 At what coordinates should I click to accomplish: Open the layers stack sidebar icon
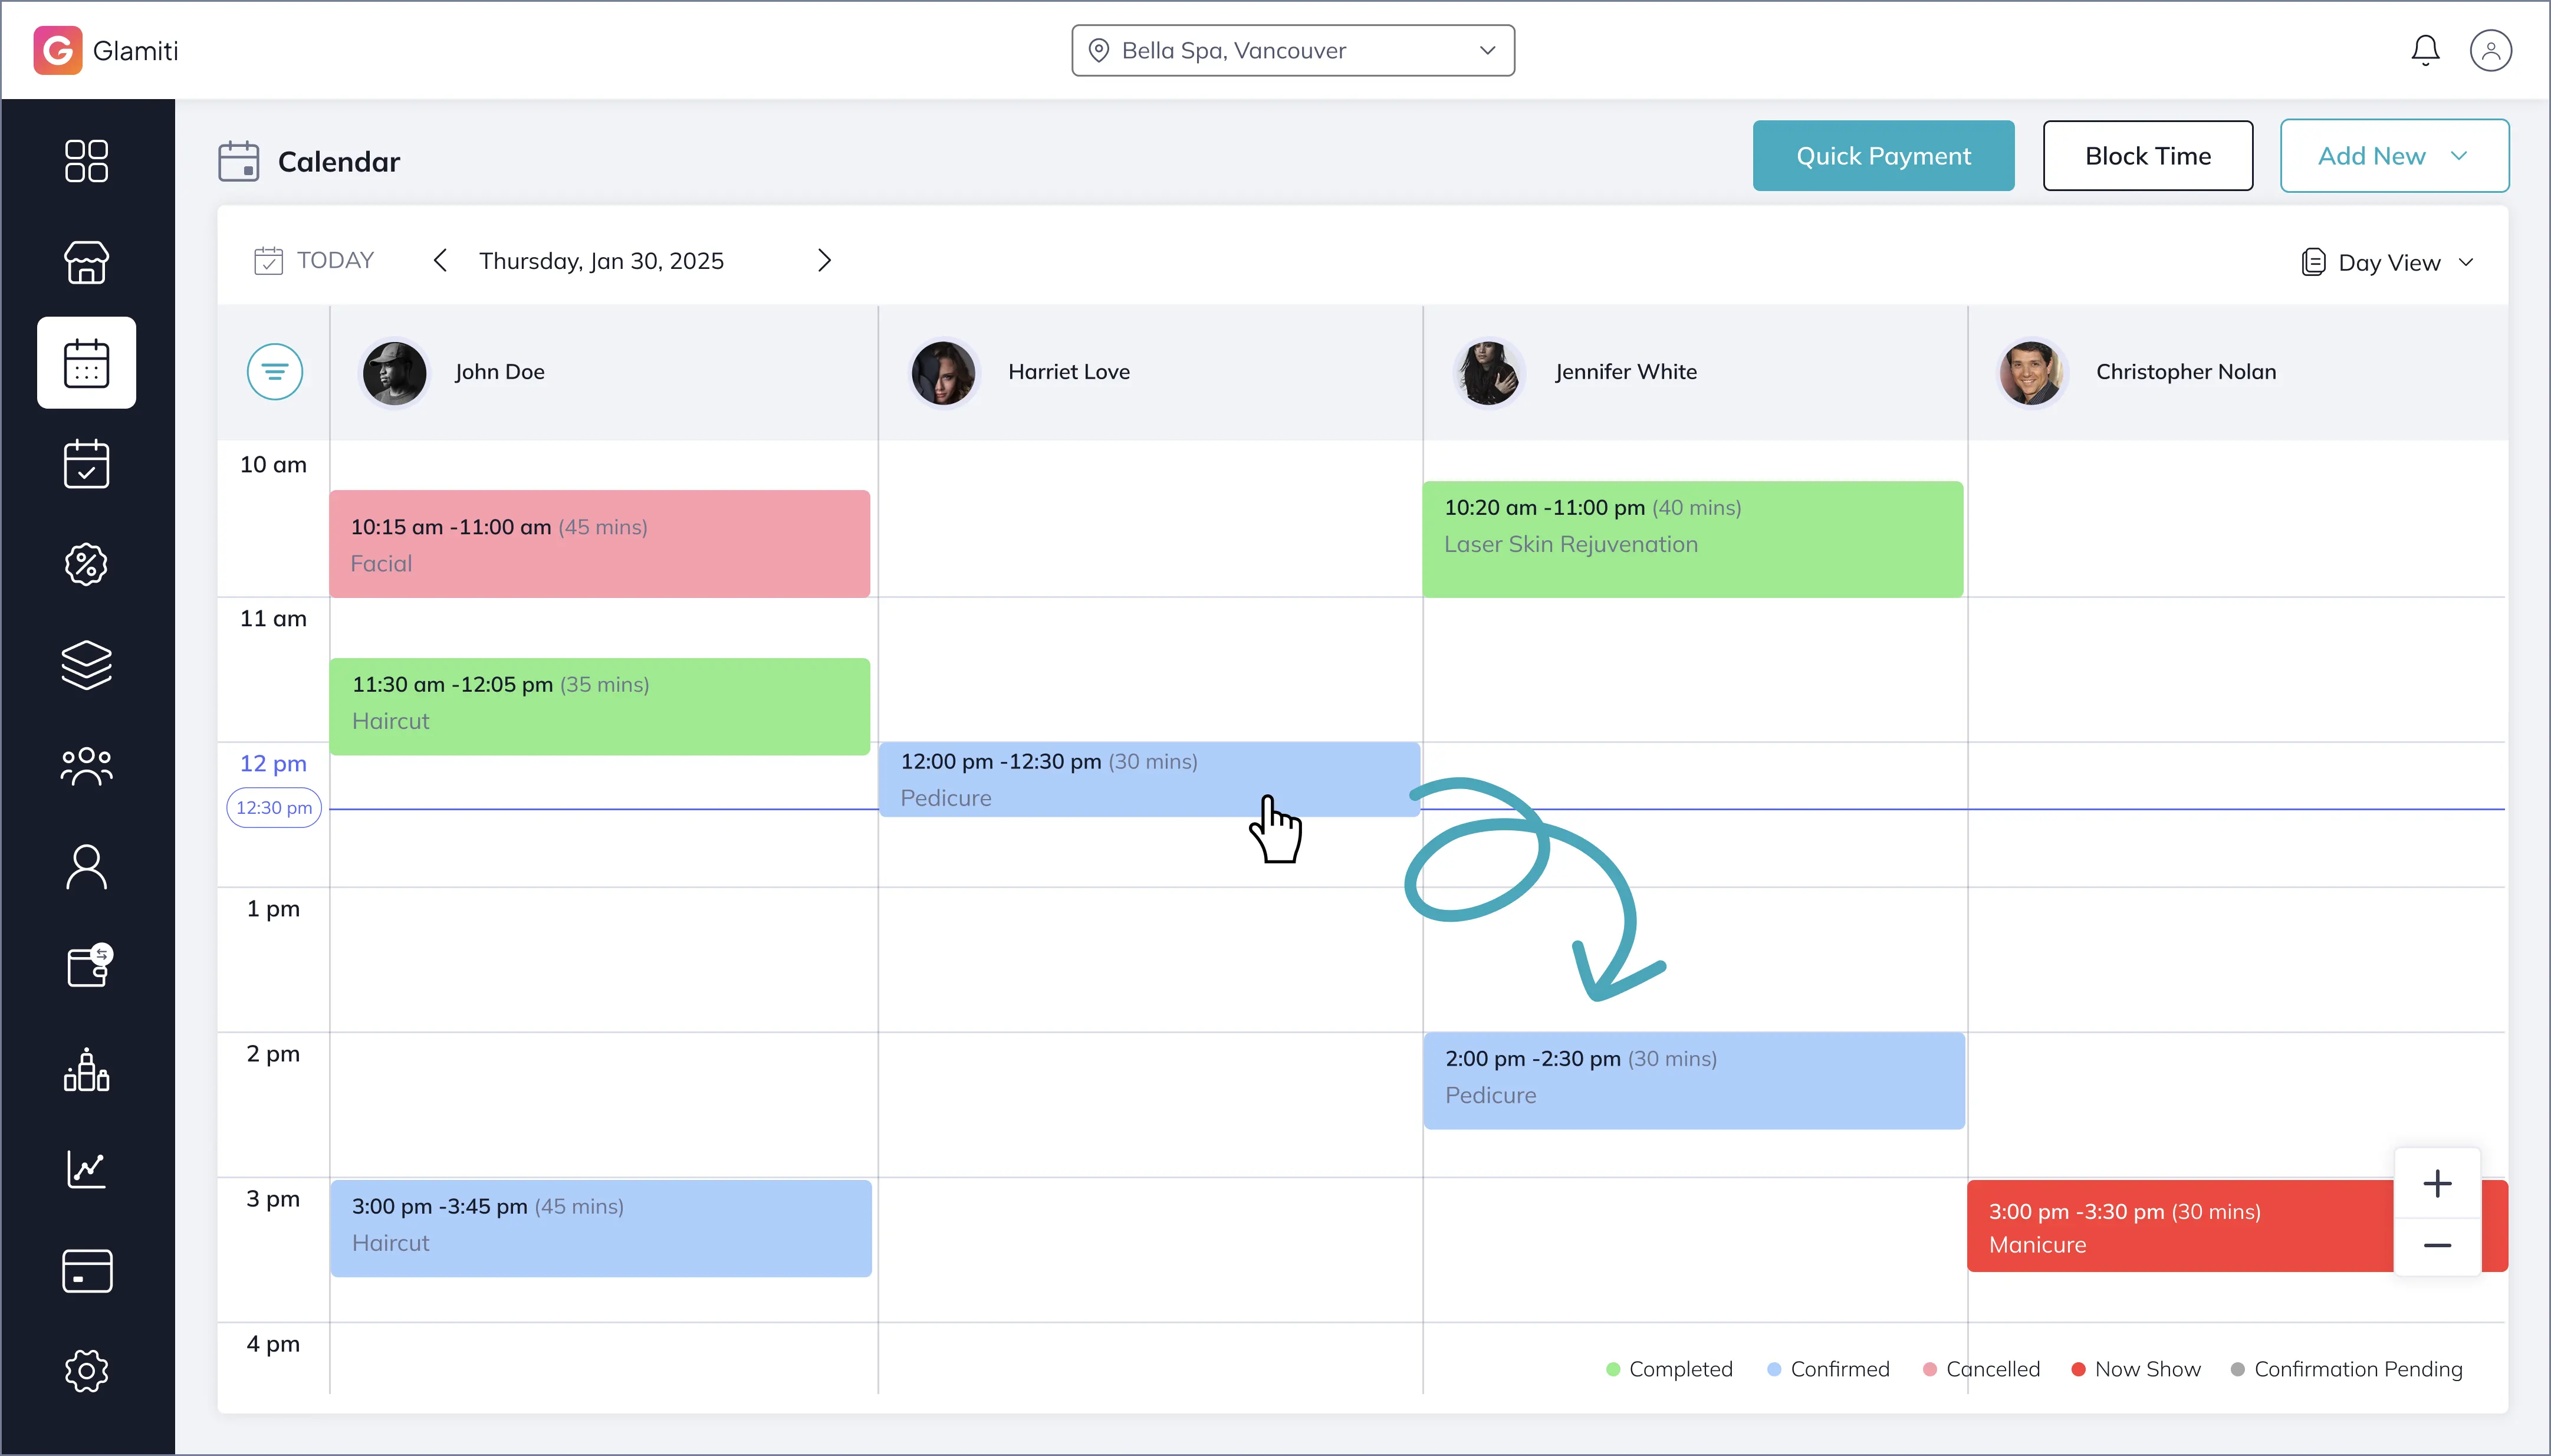coord(87,665)
